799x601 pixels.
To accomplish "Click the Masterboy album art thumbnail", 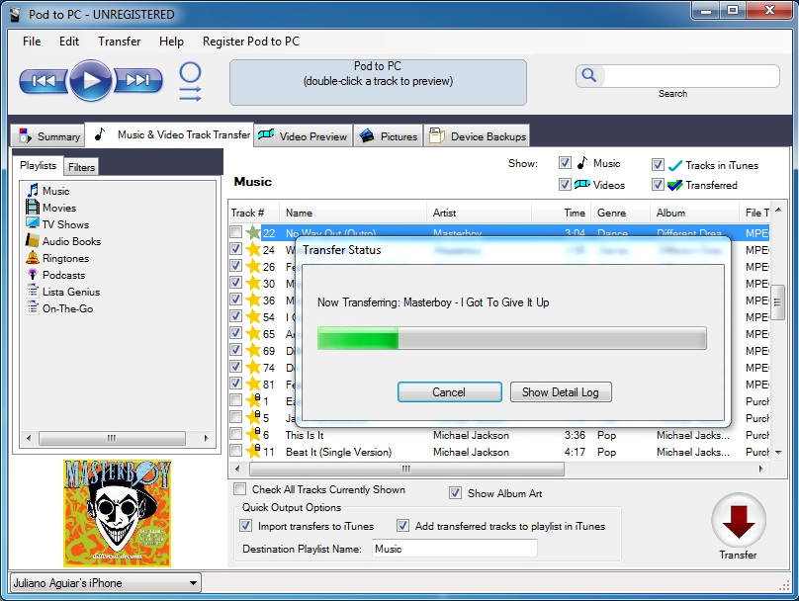I will [x=118, y=513].
